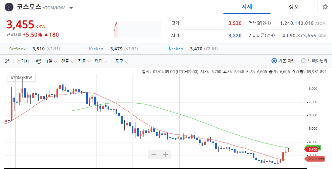Select the 기본 차트 radio button
The image size is (332, 169).
coord(274,61)
